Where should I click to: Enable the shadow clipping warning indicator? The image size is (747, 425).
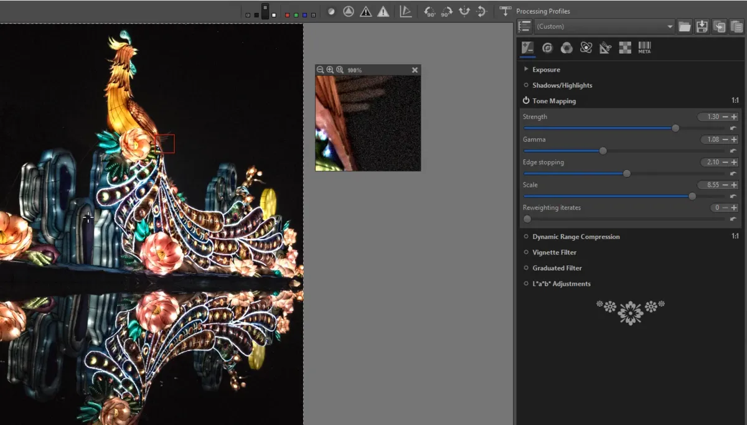[x=365, y=11]
